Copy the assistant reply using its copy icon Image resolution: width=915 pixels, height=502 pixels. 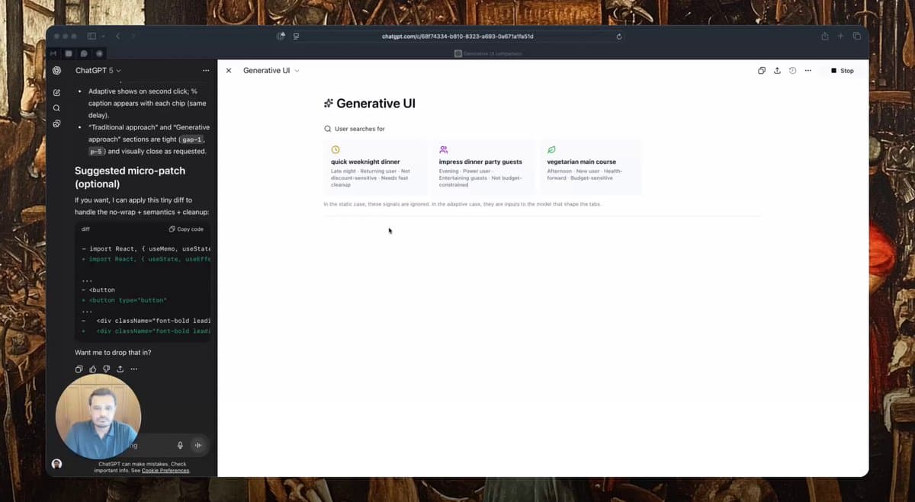point(79,369)
